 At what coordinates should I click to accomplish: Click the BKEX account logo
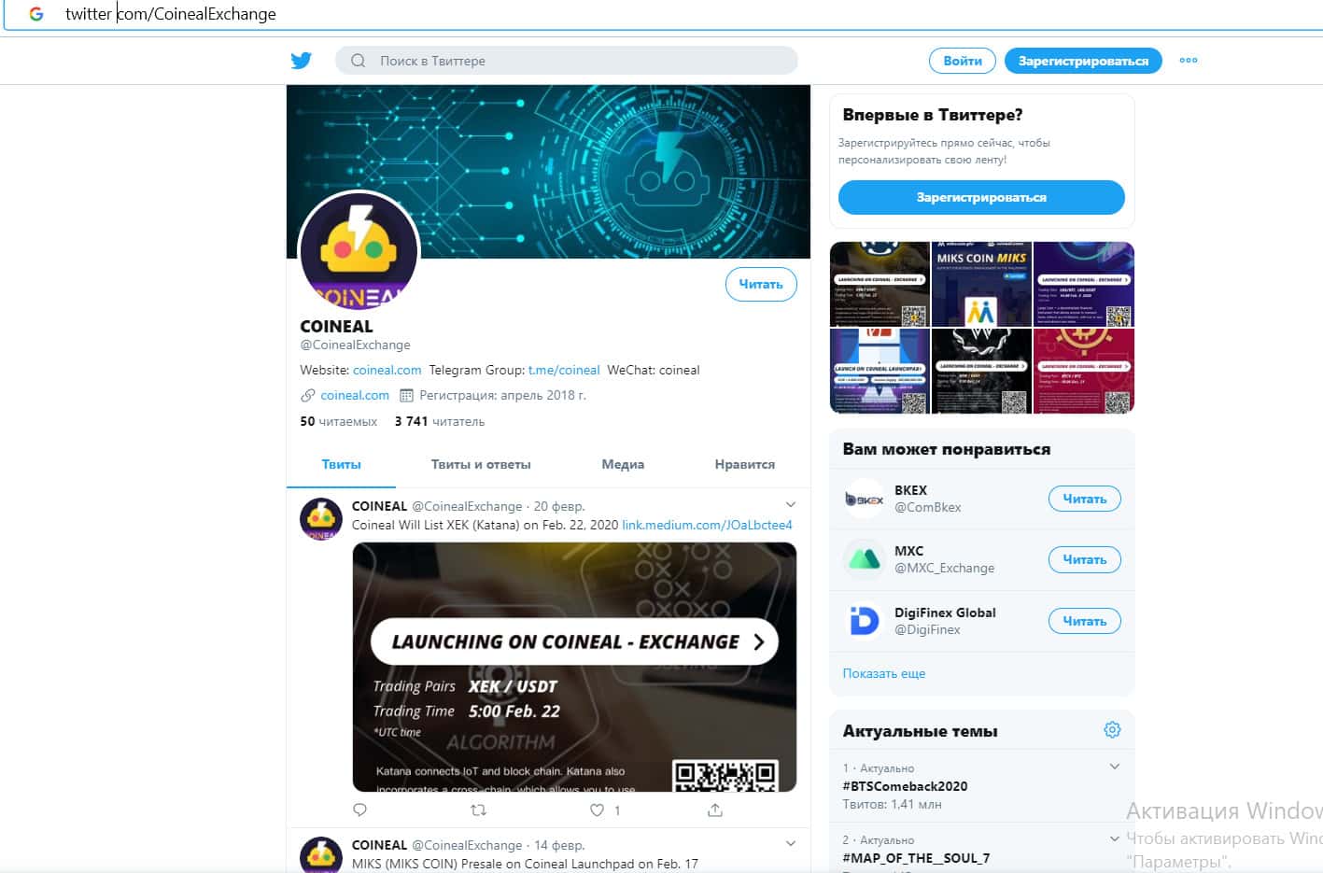click(864, 500)
